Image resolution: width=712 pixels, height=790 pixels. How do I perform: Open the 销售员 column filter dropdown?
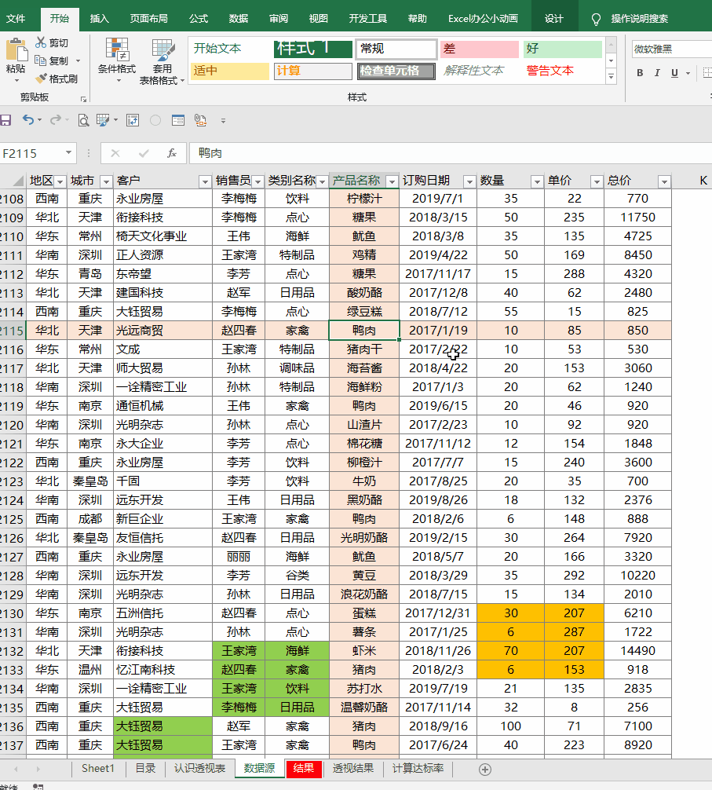257,181
